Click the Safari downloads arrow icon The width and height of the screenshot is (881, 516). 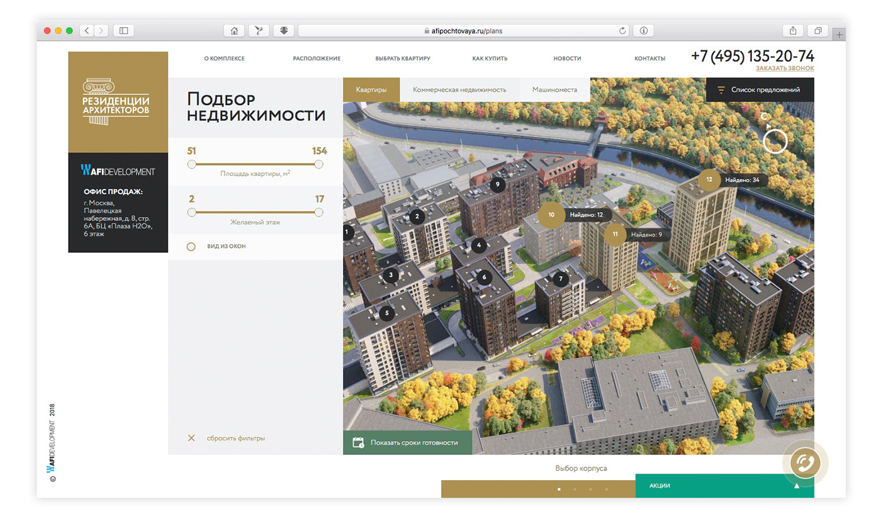pos(284,30)
